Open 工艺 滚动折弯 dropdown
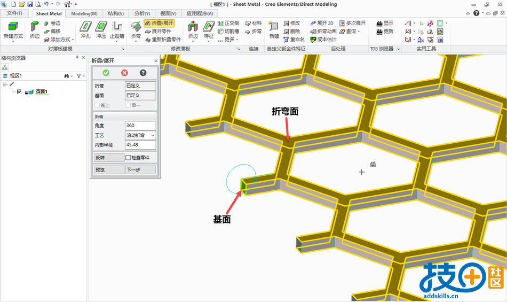The width and height of the screenshot is (507, 302). [140, 135]
